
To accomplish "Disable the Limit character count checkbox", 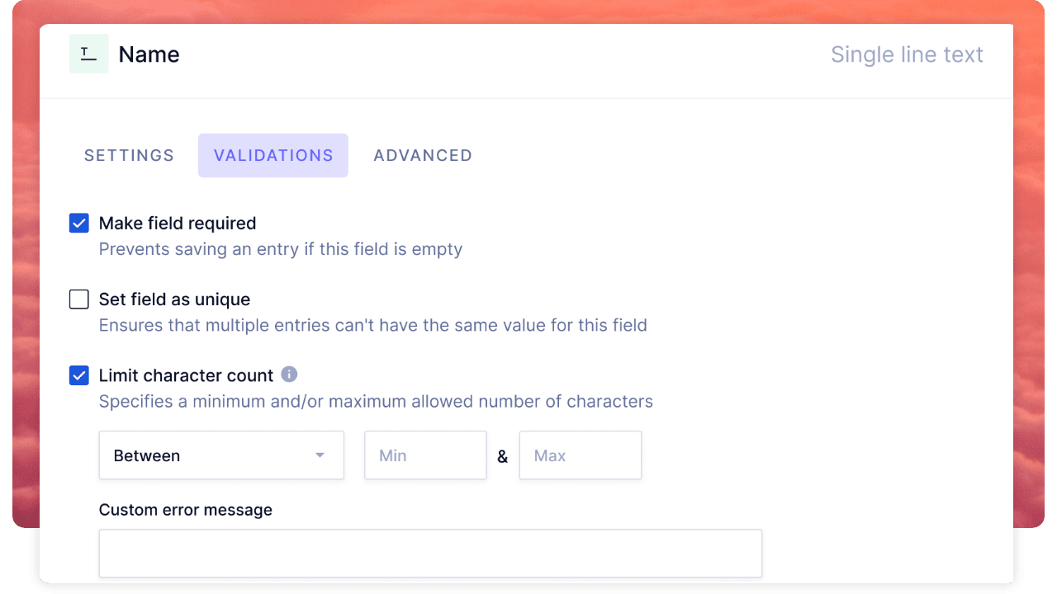I will click(x=79, y=375).
